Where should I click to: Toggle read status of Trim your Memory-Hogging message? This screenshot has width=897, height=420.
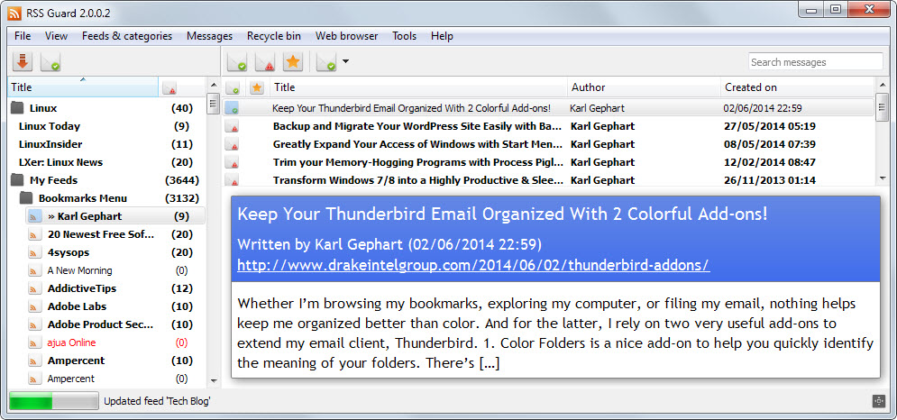pyautogui.click(x=233, y=162)
